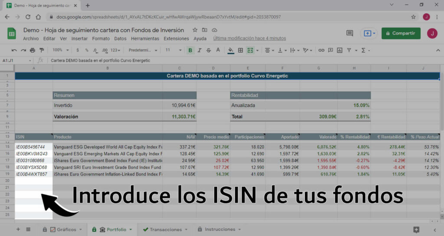Open the zoom 100% dropdown

(x=61, y=50)
